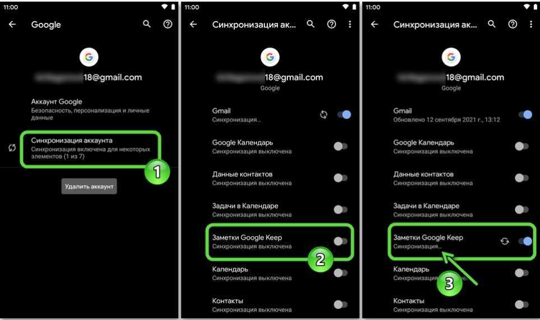This screenshot has height=320, width=540.
Task: Tap the search icon on the middle screen
Action: [x=311, y=24]
